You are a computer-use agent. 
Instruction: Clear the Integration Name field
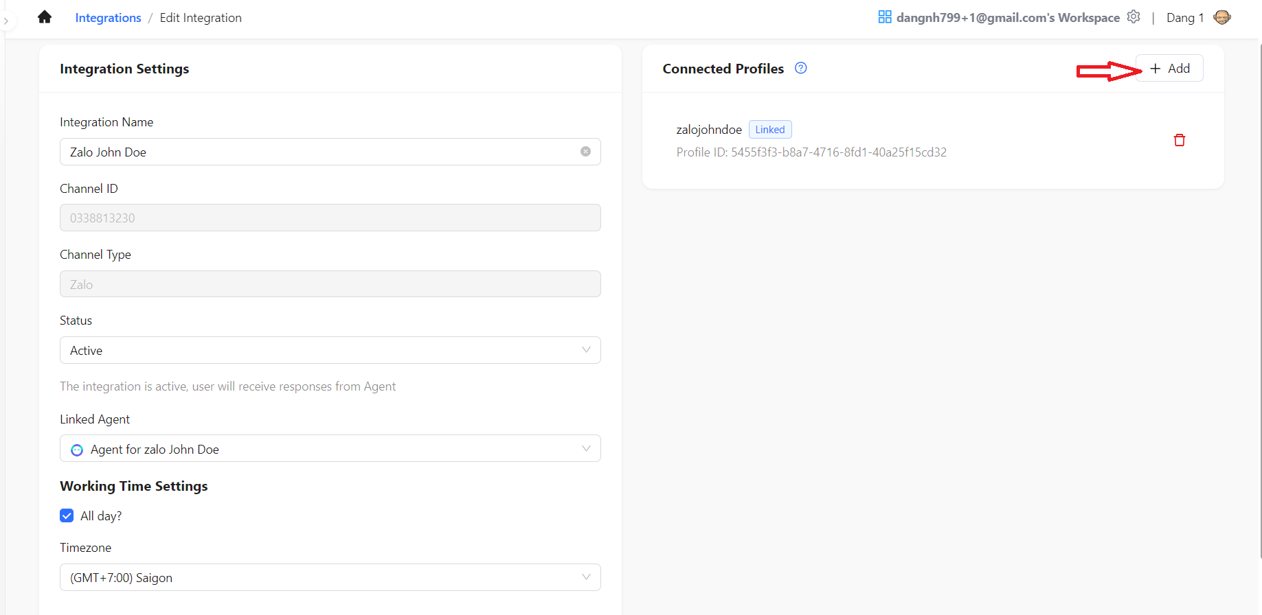click(x=585, y=152)
